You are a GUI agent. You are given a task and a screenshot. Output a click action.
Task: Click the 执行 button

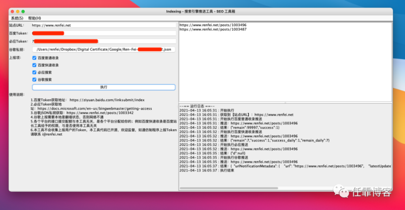pos(104,87)
